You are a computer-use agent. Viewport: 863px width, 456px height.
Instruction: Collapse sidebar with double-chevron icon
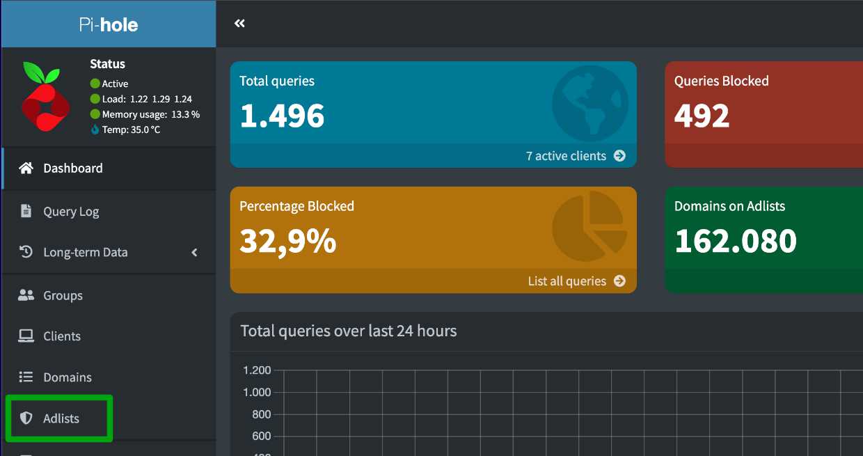[239, 24]
